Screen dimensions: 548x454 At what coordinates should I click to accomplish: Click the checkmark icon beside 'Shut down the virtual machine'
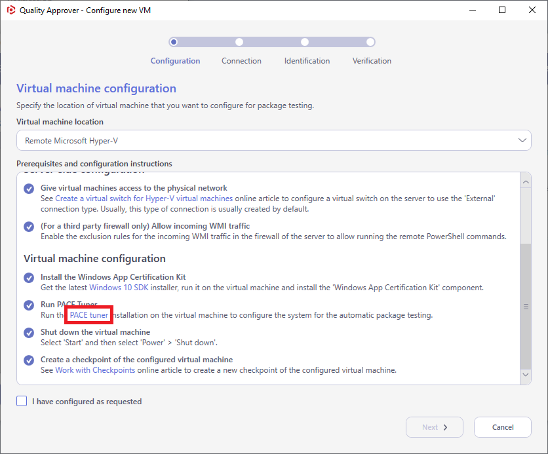29,333
